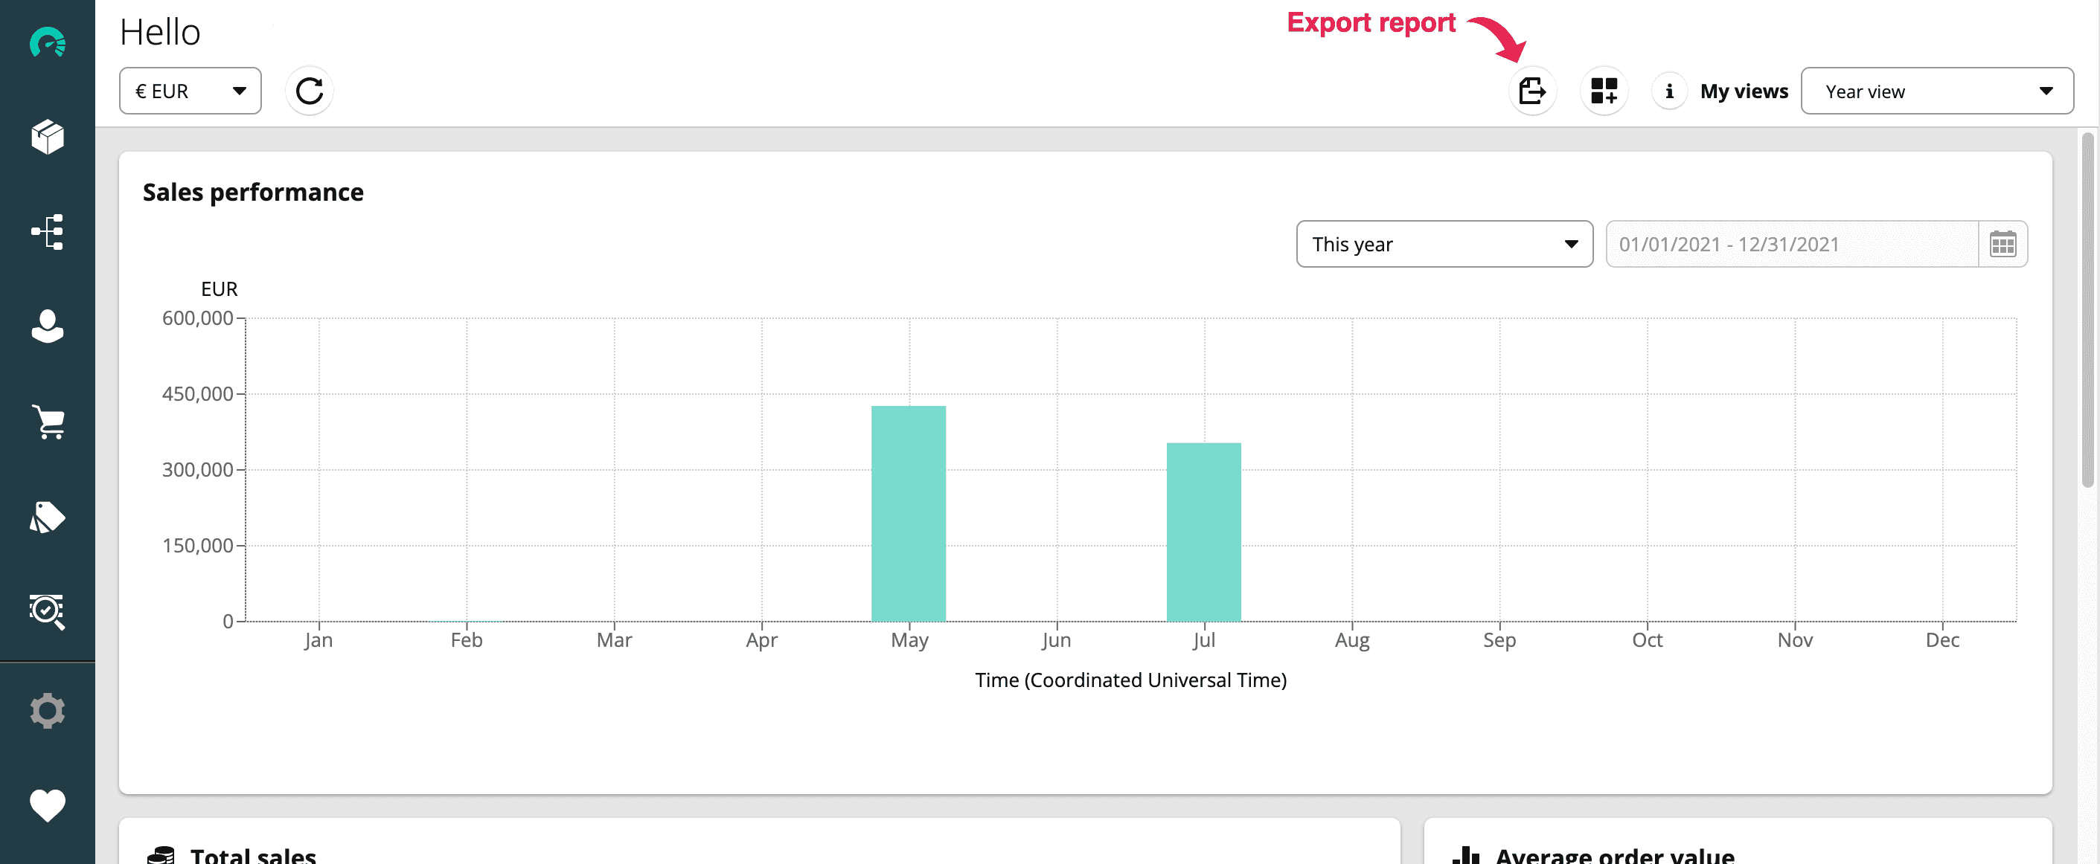Open the This year period dropdown
2100x864 pixels.
(x=1444, y=243)
